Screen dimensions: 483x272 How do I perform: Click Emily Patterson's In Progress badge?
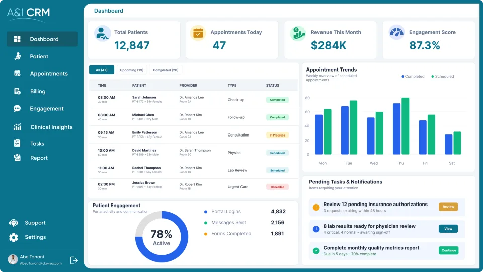277,135
